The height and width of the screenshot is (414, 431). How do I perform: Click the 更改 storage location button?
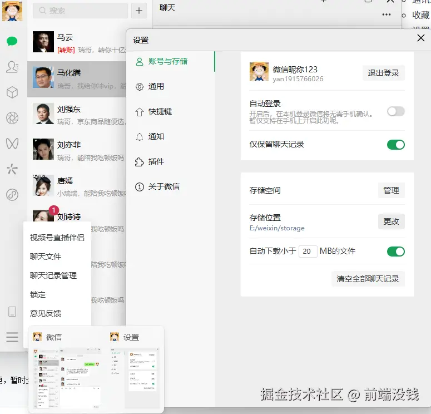(x=391, y=221)
